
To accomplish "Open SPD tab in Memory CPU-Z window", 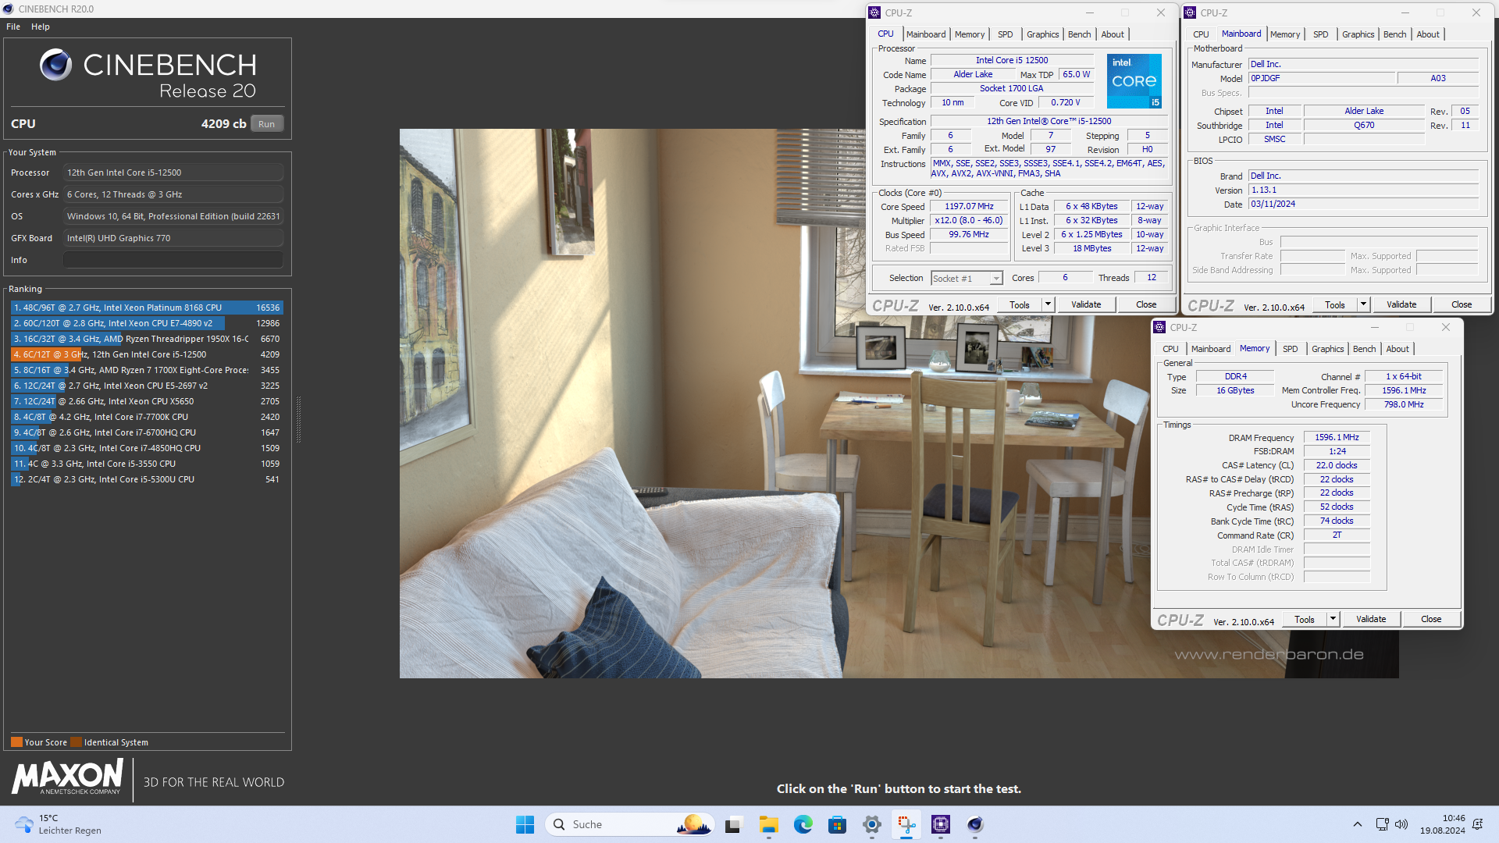I will coord(1291,349).
